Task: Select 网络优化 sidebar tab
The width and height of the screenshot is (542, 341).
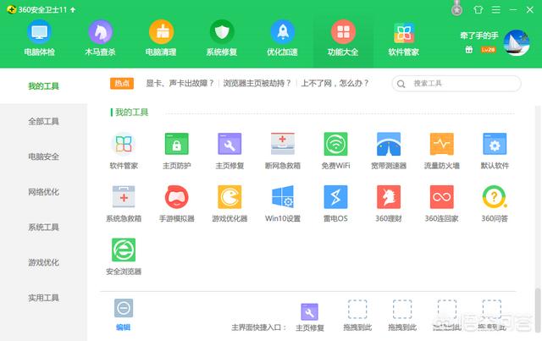Action: pos(43,192)
